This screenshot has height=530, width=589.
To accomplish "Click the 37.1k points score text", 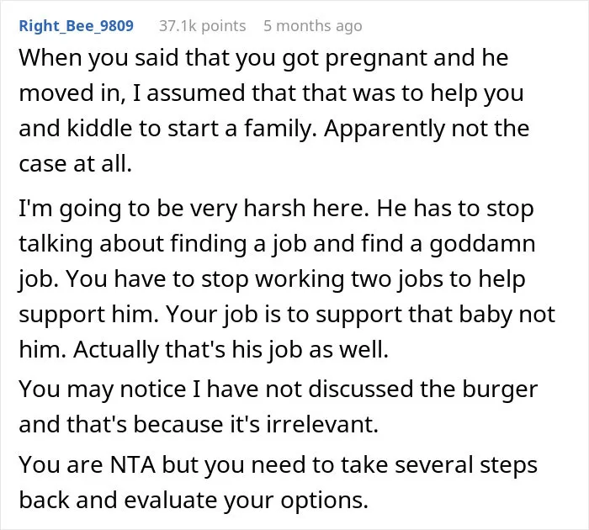I will tap(203, 26).
